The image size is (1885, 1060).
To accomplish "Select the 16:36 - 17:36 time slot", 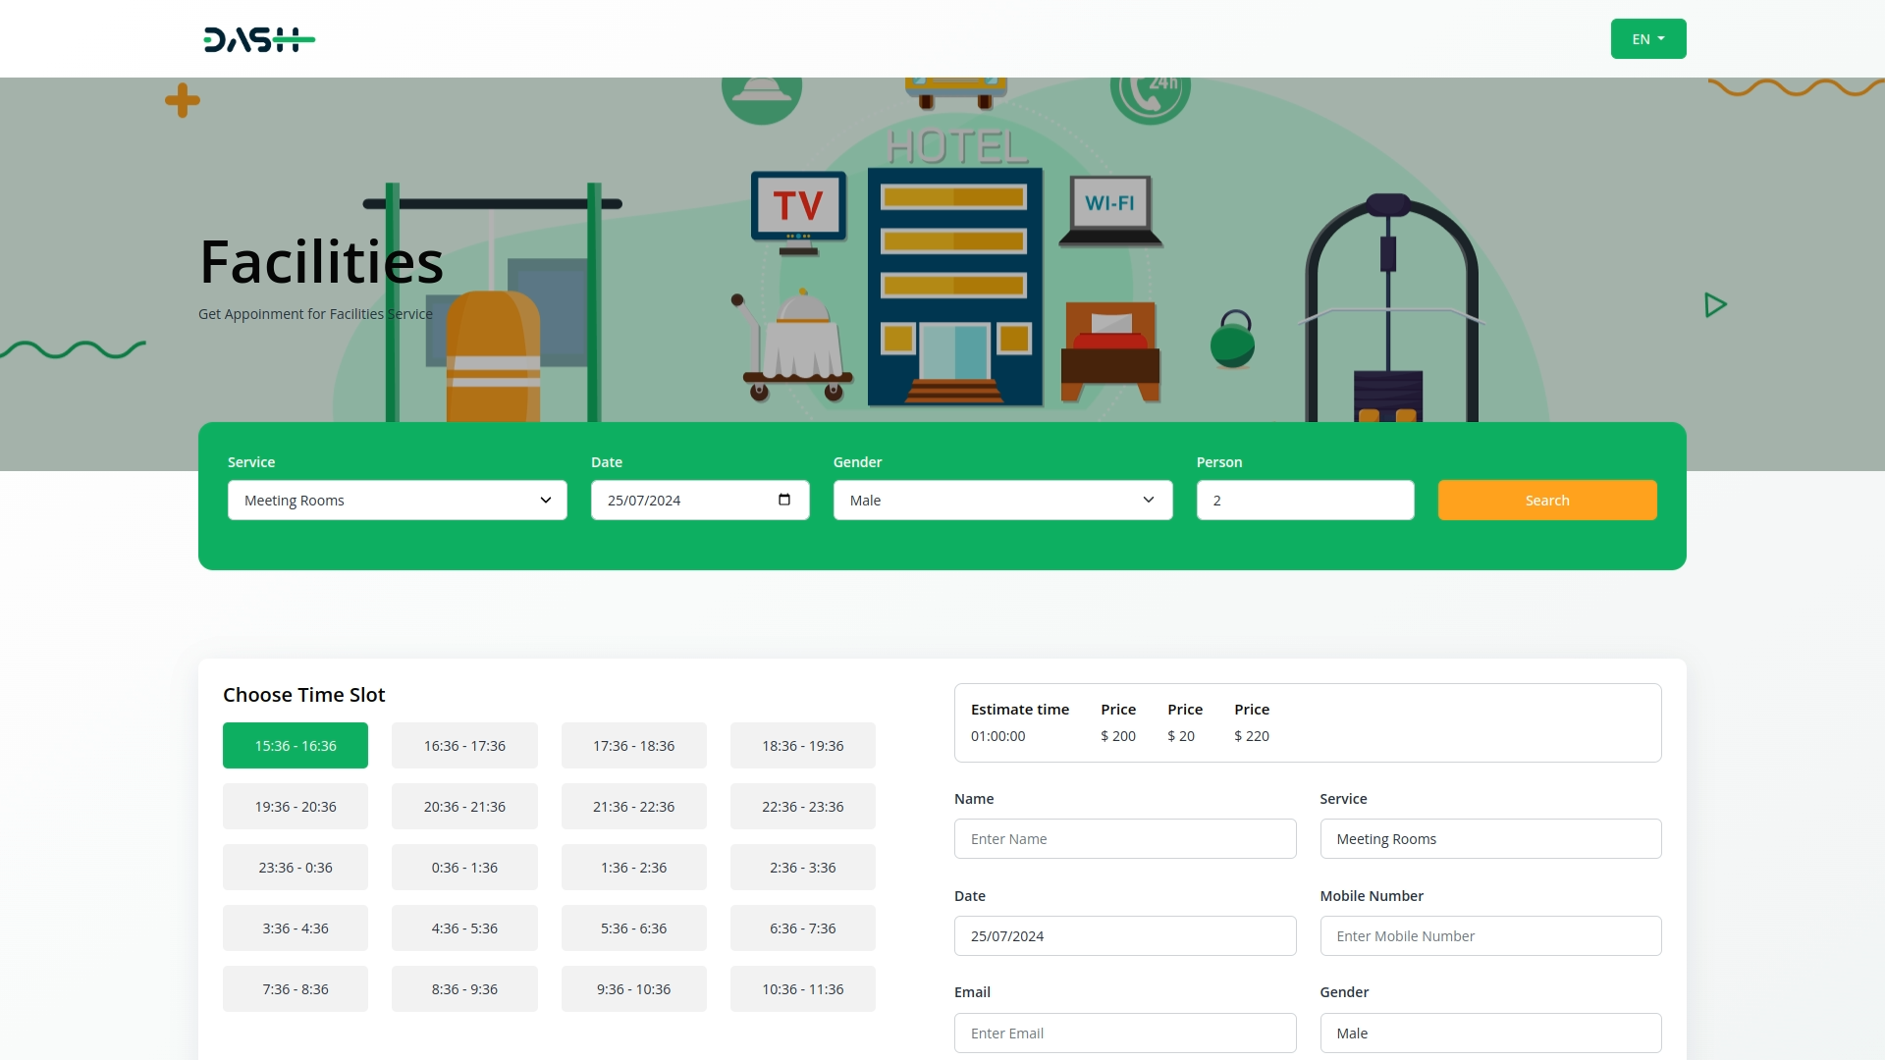I will [464, 746].
